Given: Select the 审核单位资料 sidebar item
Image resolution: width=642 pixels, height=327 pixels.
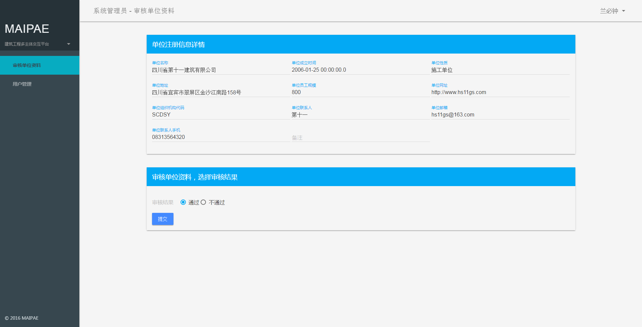Looking at the screenshot, I should tap(27, 65).
